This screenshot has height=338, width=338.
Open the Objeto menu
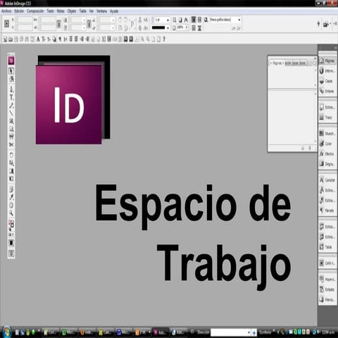[x=72, y=11]
